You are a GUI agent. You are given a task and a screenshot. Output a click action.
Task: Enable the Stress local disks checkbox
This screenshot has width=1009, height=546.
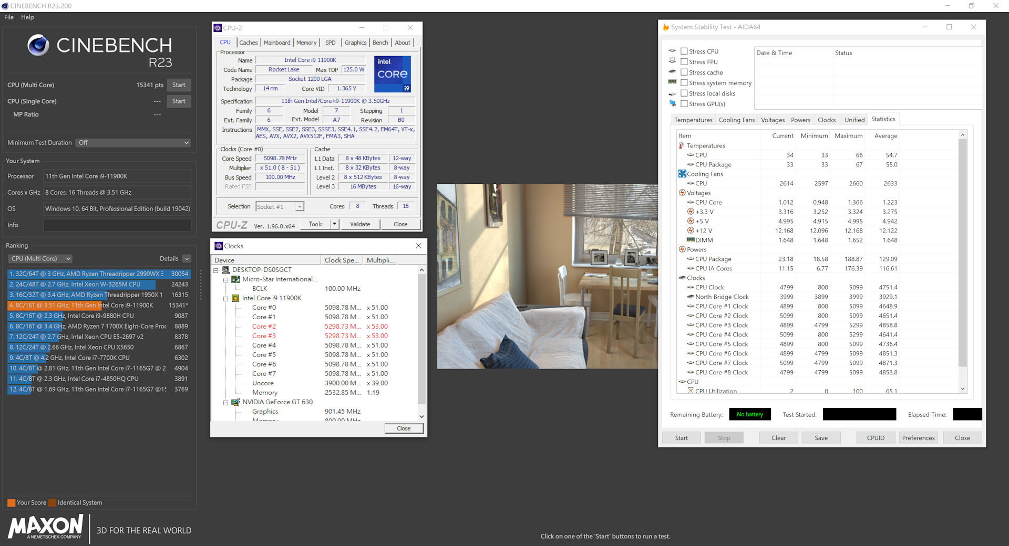point(684,93)
